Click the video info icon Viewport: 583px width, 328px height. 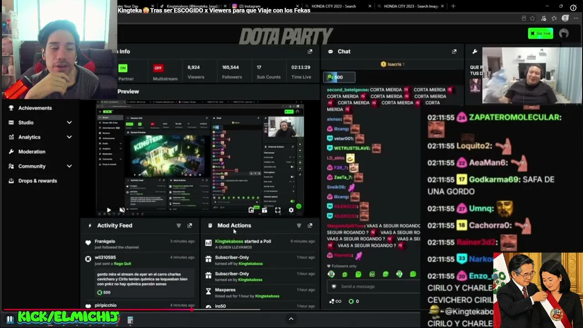point(573,8)
